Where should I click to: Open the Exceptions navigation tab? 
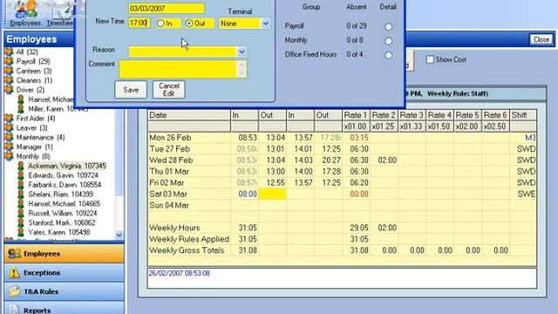tap(64, 273)
